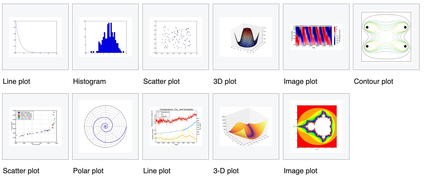Open the Mandelbrot set image plot thumbnail
Viewport: 424px width, 189px height.
click(316, 126)
